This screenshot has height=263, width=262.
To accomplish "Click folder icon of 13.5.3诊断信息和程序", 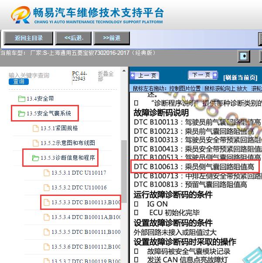I will click(x=35, y=158).
